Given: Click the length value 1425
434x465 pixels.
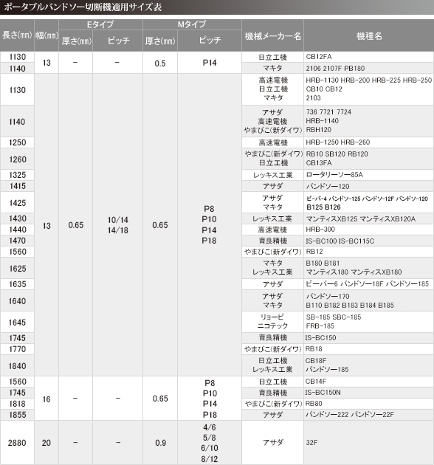Looking at the screenshot, I should [18, 203].
